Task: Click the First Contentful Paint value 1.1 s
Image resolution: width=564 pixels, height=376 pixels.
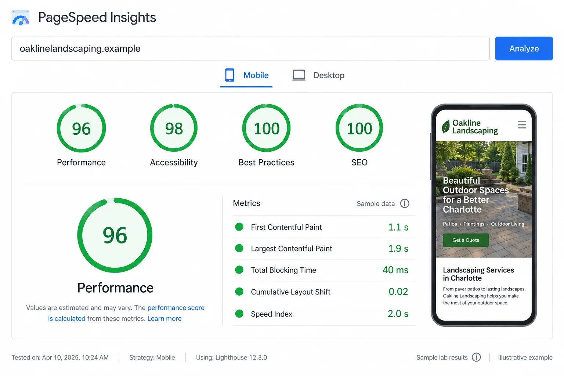Action: click(x=398, y=227)
